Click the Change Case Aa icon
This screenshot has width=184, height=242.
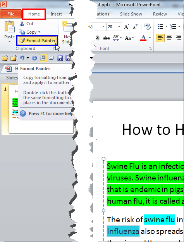click(x=128, y=38)
